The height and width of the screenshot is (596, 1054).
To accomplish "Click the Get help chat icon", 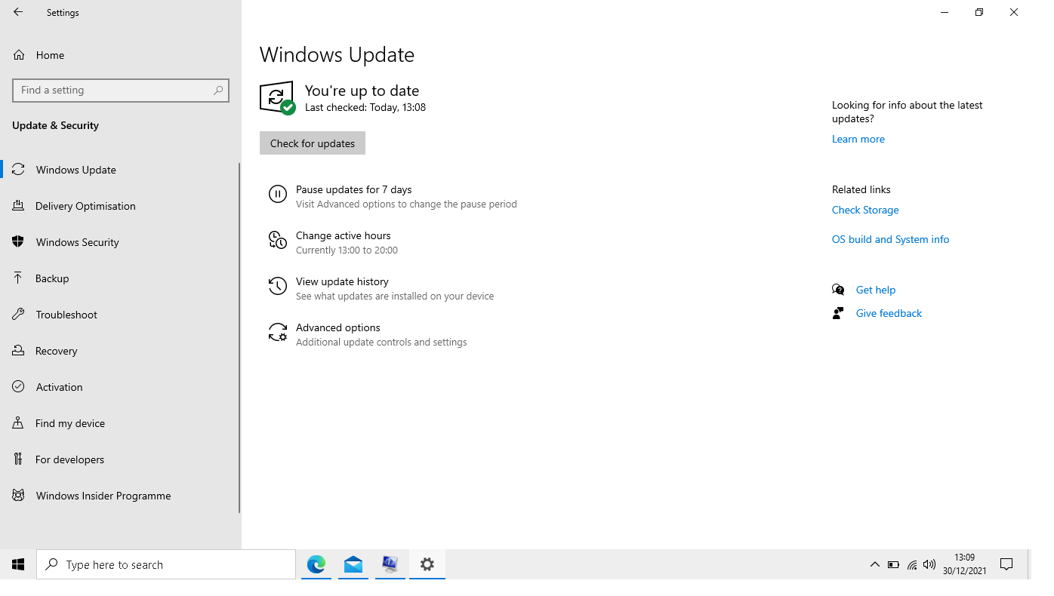I will (838, 290).
